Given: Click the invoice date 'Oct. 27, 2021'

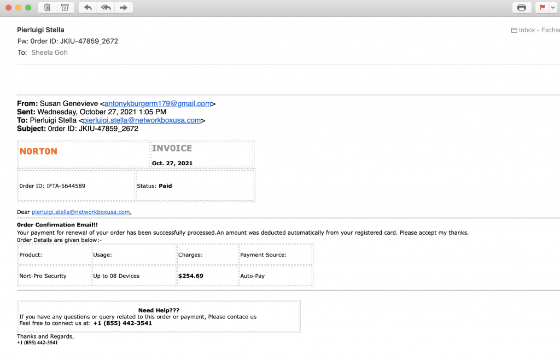Looking at the screenshot, I should (172, 163).
